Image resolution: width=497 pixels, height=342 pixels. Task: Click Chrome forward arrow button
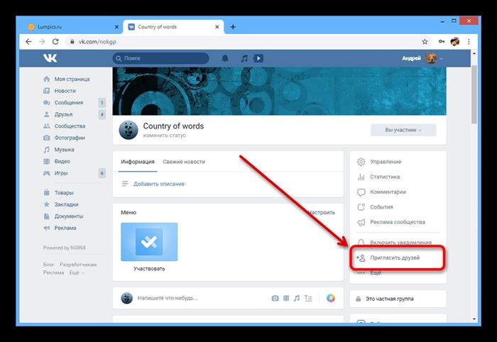(x=42, y=41)
